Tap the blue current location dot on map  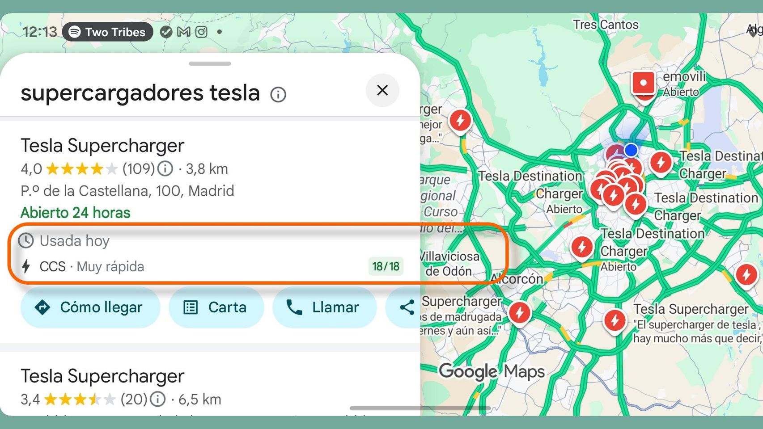(631, 150)
